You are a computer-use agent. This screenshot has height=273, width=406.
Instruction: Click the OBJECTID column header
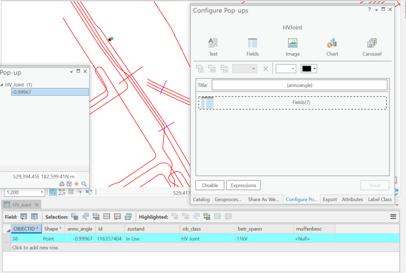click(x=26, y=229)
